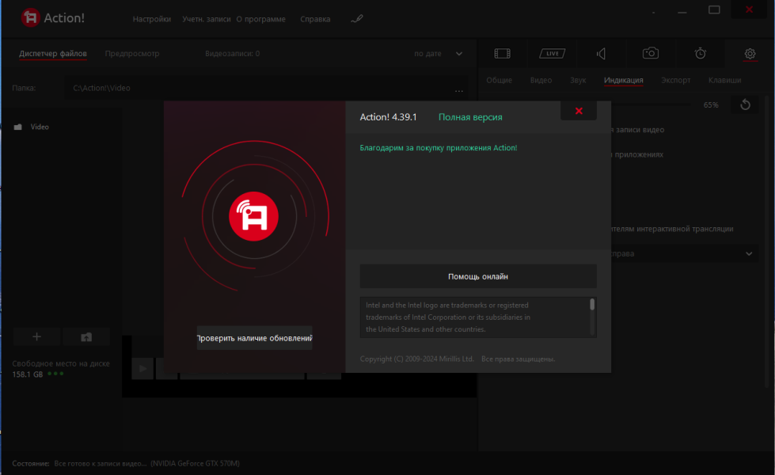
Task: Switch to Диспетчер файлов tab
Action: (53, 53)
